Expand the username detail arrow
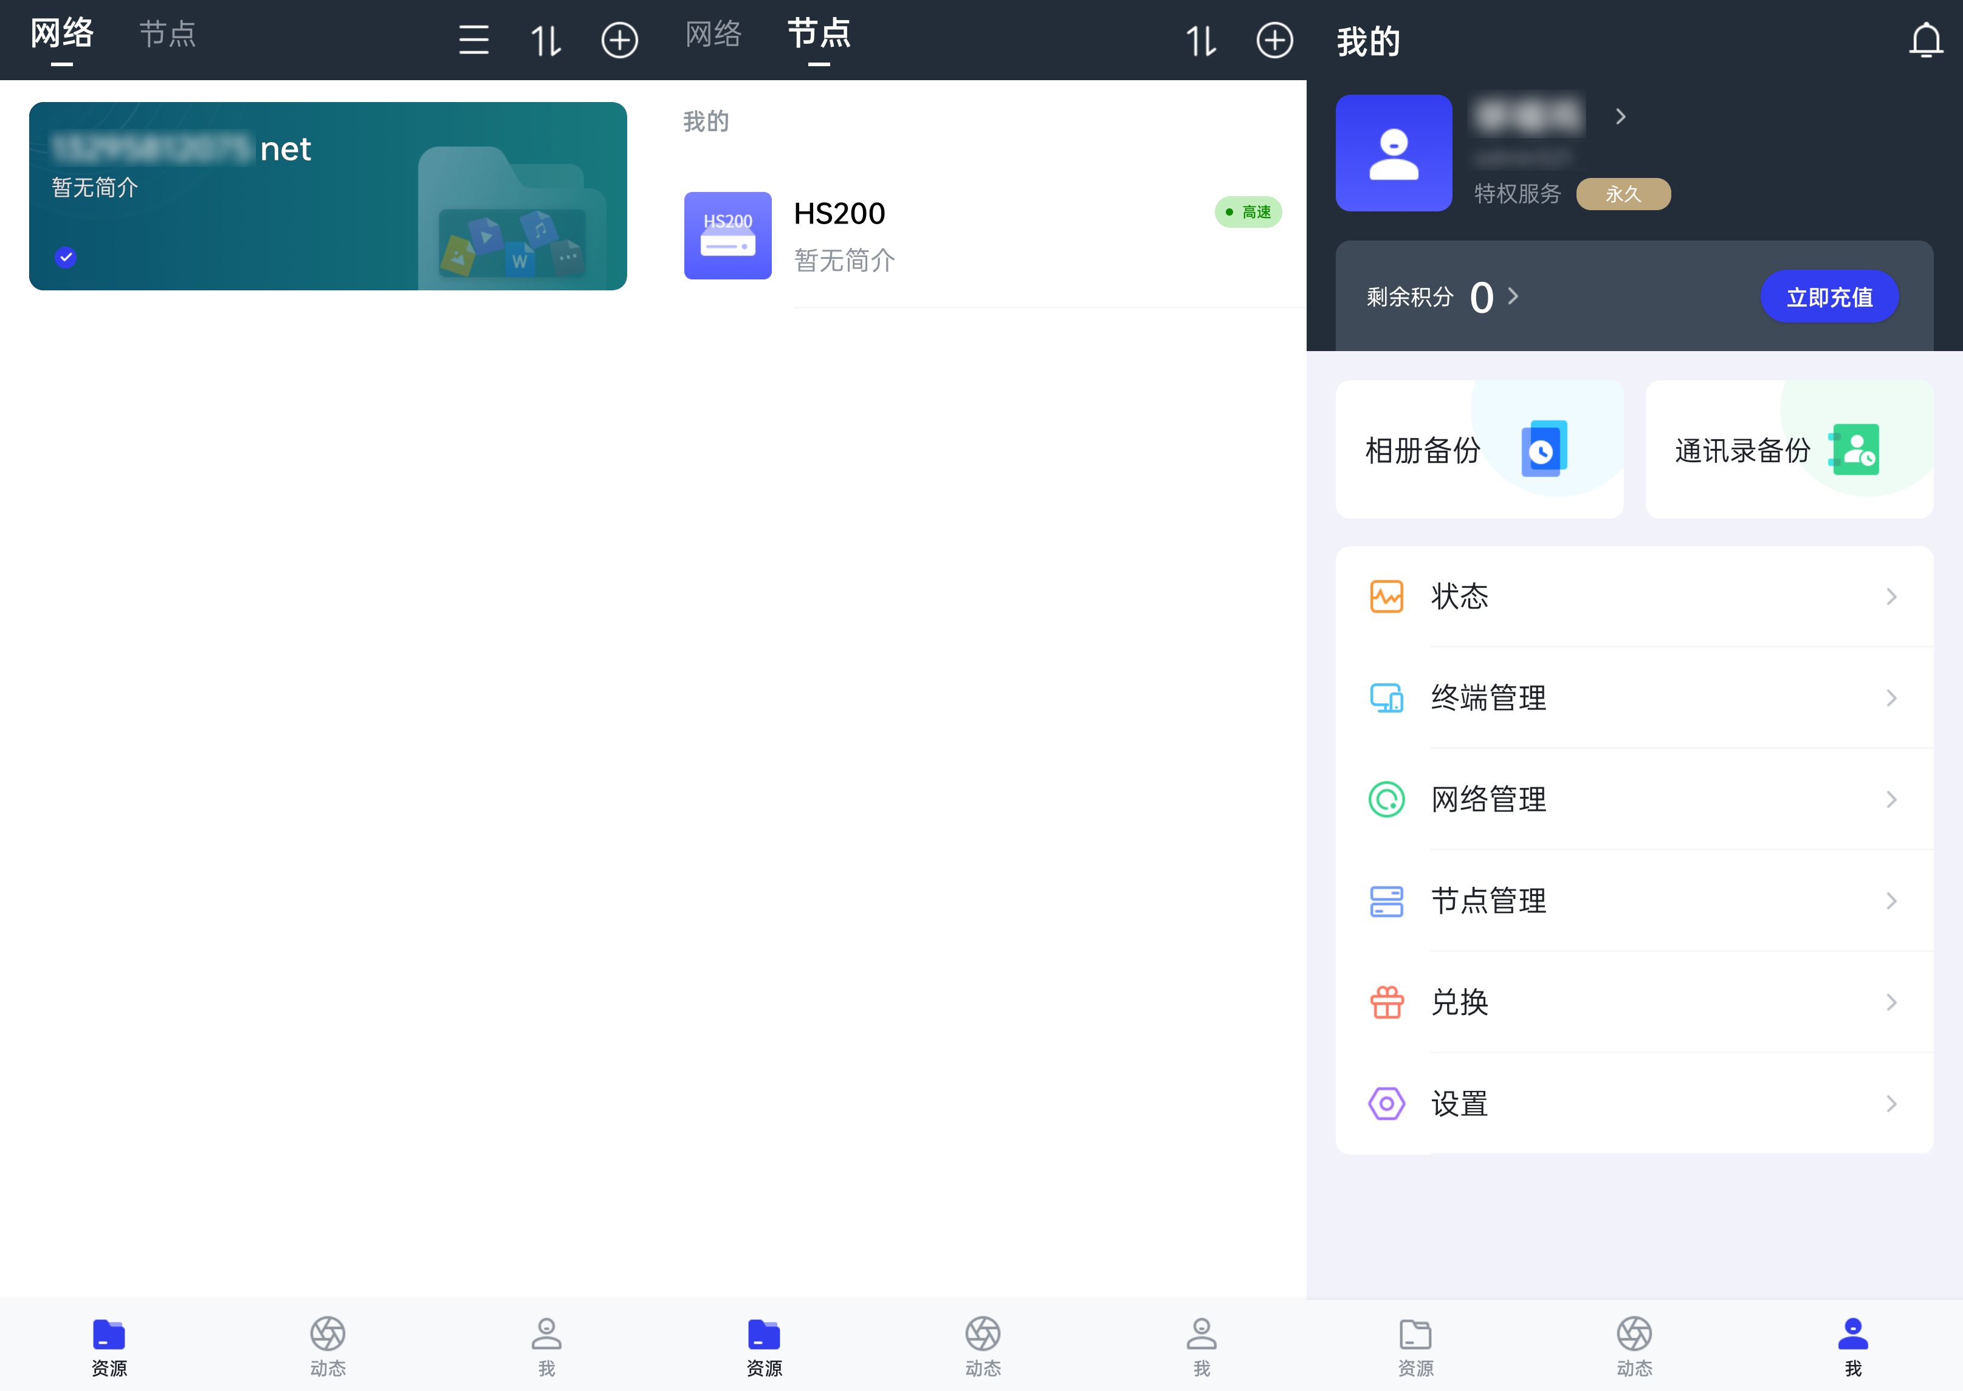1963x1391 pixels. 1620,117
